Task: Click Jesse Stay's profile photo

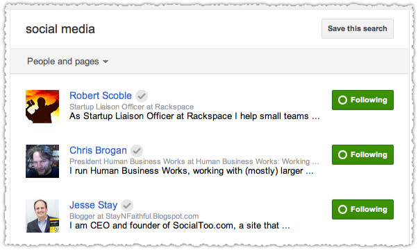Action: [42, 216]
